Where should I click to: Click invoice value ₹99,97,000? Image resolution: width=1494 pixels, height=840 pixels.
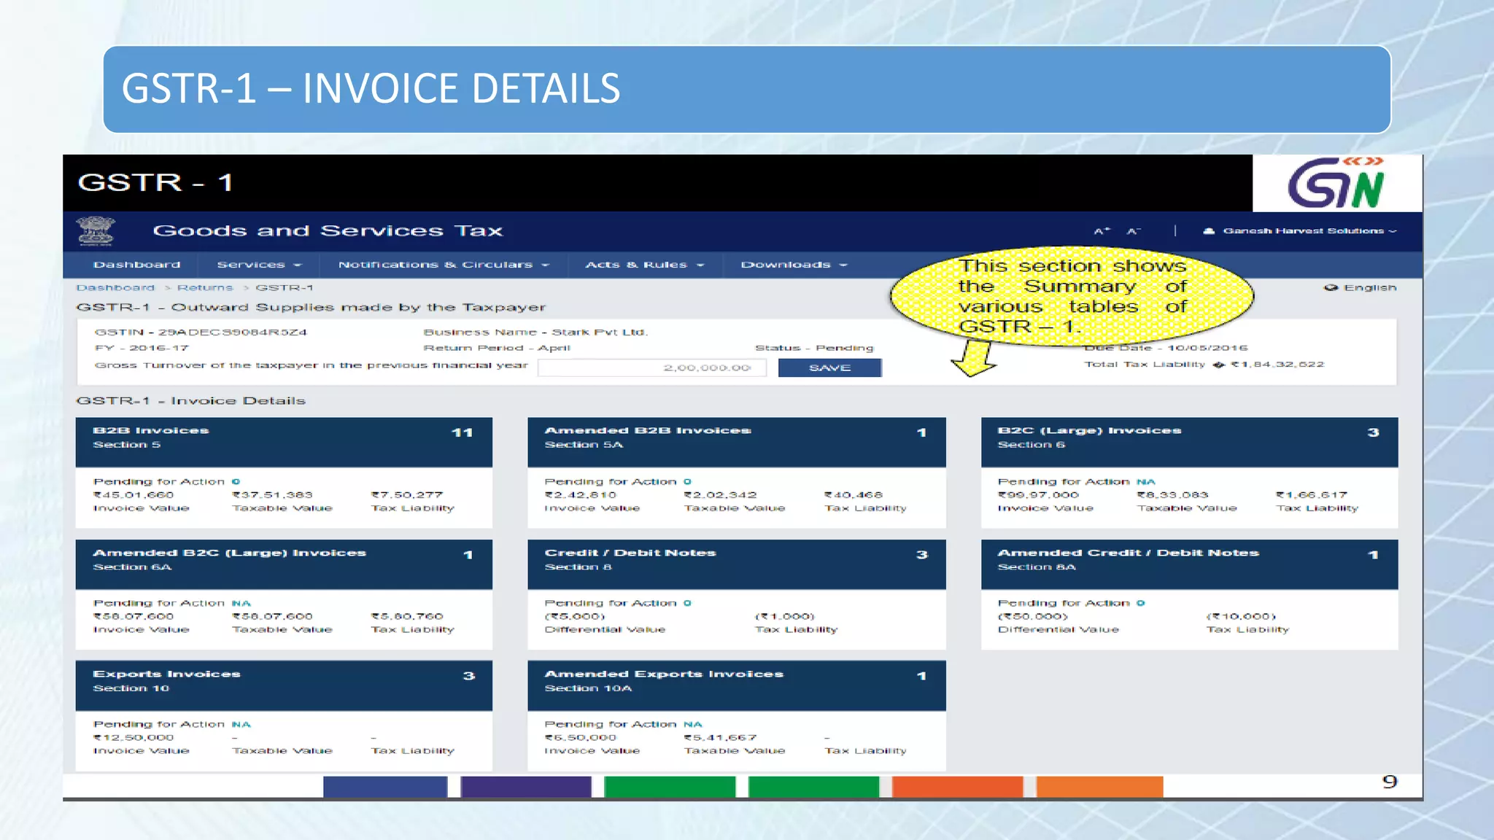[x=1038, y=495]
